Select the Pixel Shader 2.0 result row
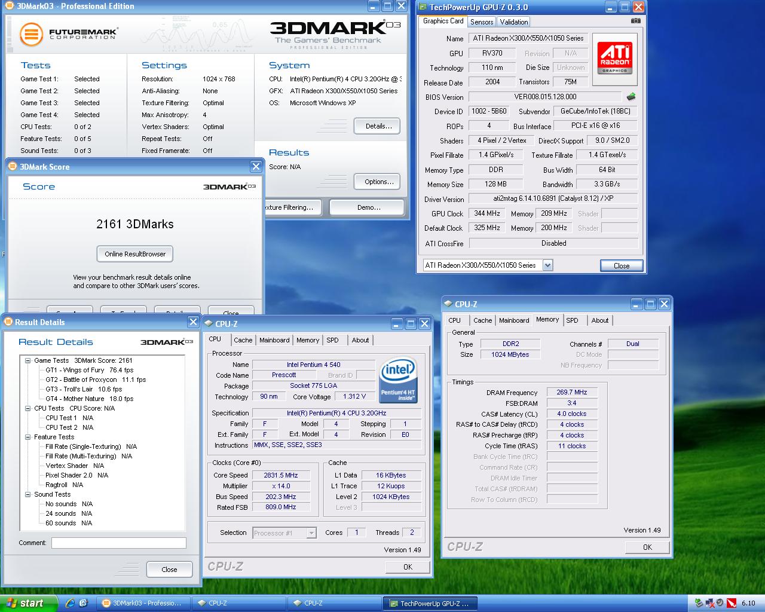Image resolution: width=765 pixels, height=612 pixels. 77,475
